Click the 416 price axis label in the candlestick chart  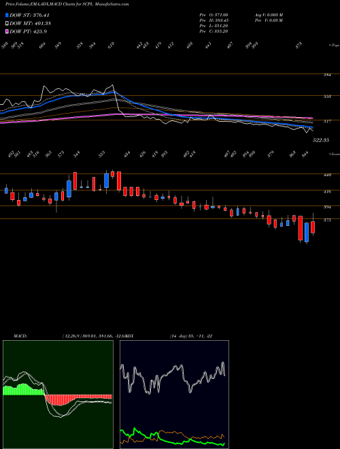click(x=328, y=191)
